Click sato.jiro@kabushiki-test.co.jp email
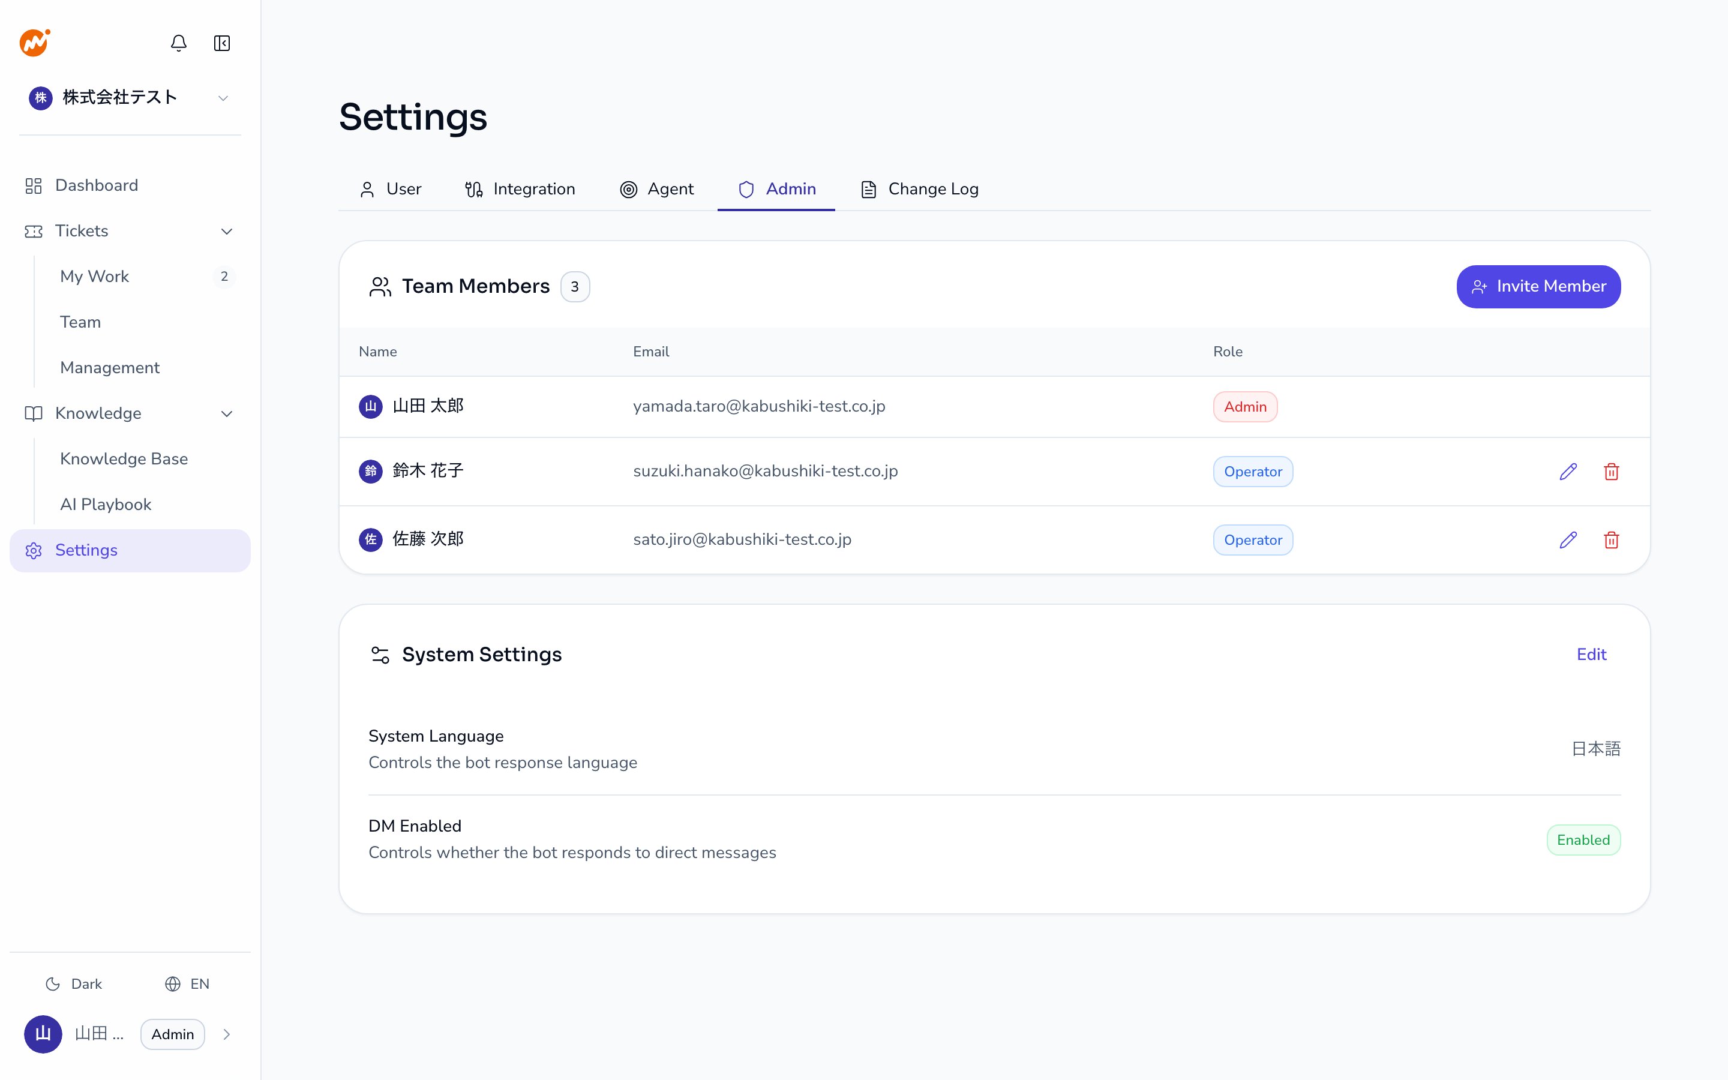This screenshot has height=1080, width=1728. (742, 540)
